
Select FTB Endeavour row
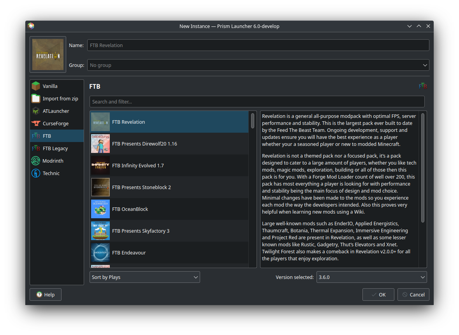coord(169,253)
